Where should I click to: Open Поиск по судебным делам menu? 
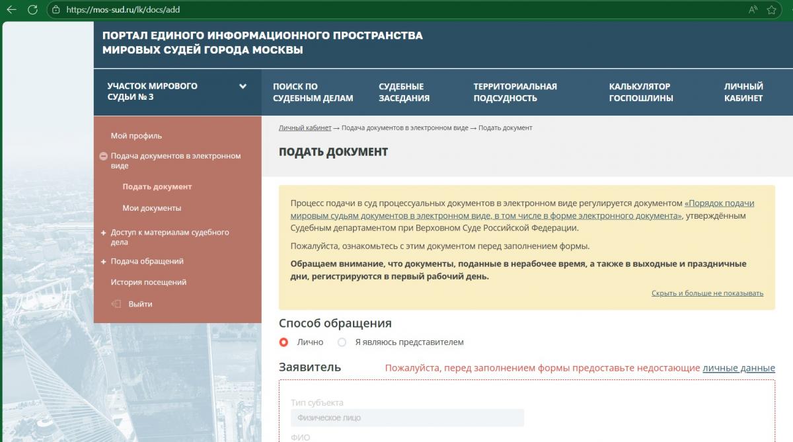[x=313, y=92]
